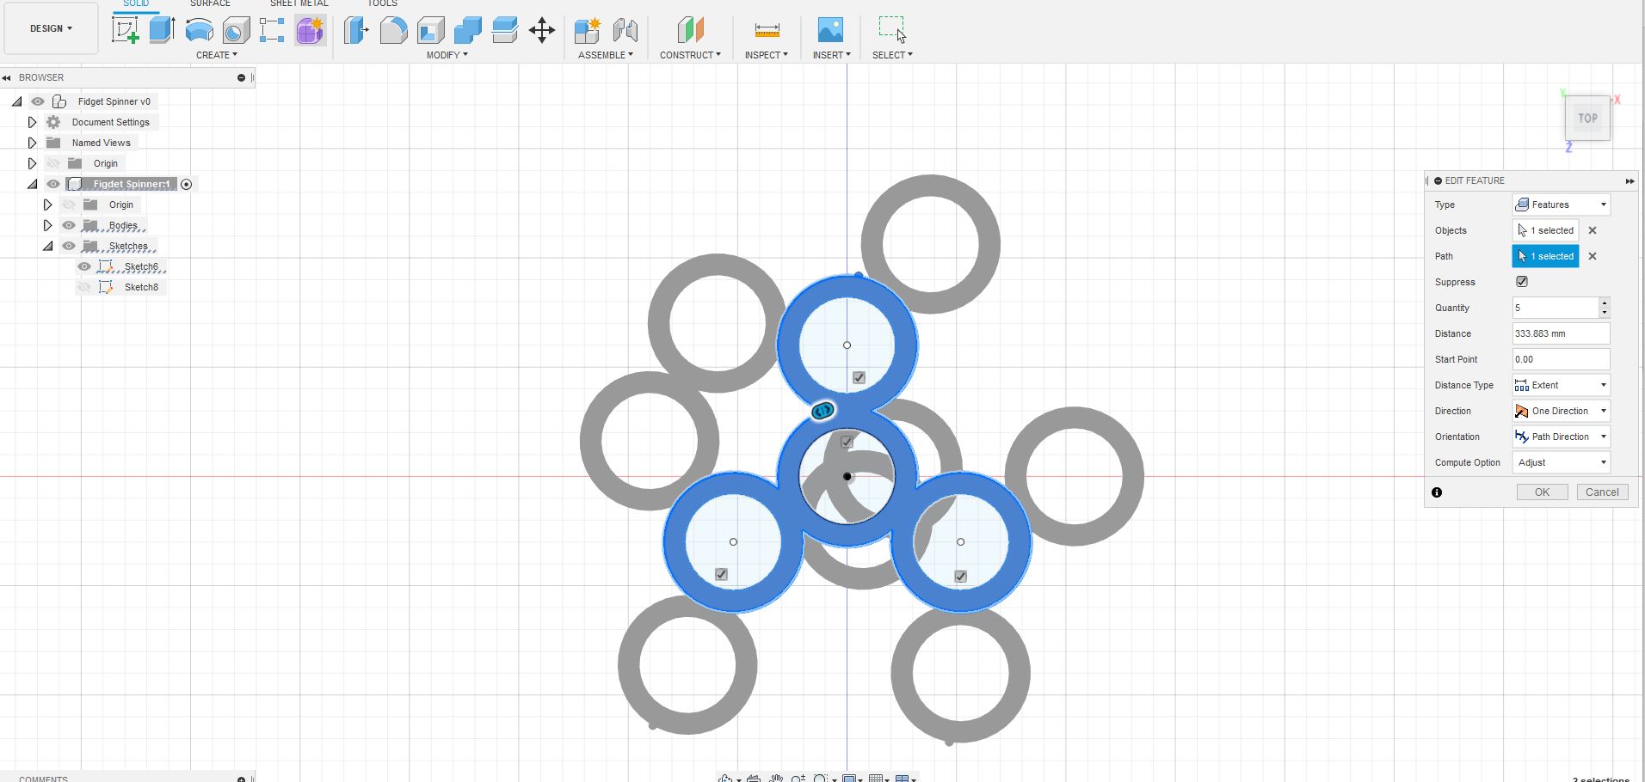1645x782 pixels.
Task: Select the Fillet tool
Action: tap(393, 31)
